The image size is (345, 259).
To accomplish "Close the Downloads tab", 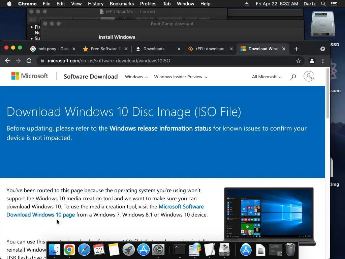I will click(179, 49).
